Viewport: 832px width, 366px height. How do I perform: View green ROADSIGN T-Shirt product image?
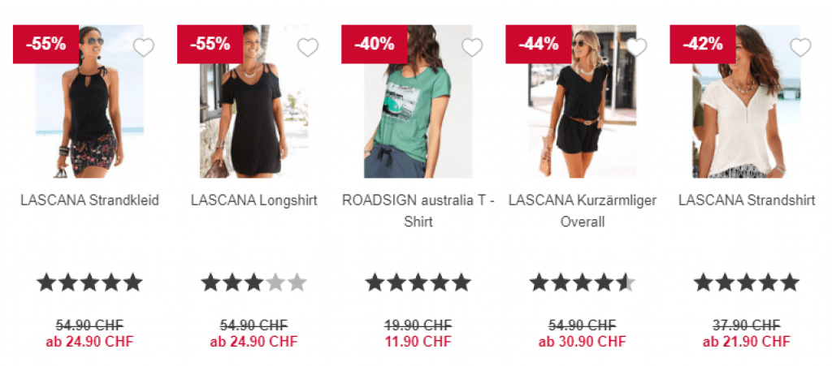418,101
